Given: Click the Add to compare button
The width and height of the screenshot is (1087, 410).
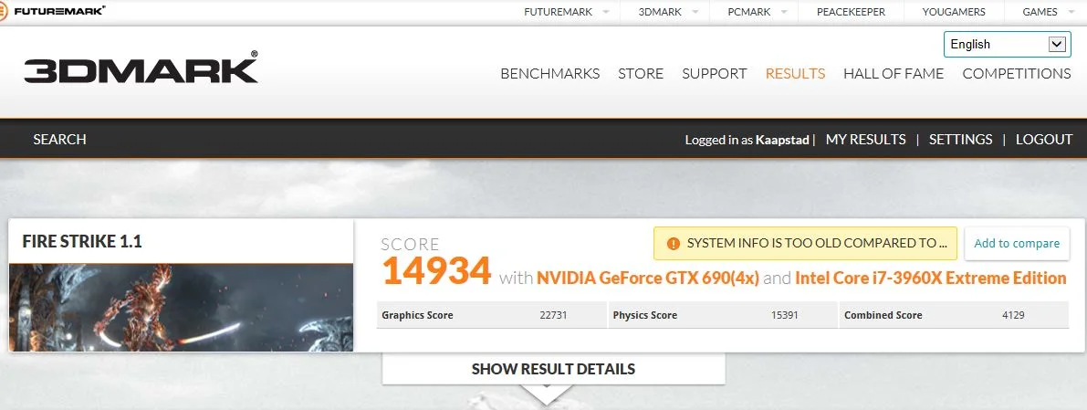Looking at the screenshot, I should (x=1017, y=244).
